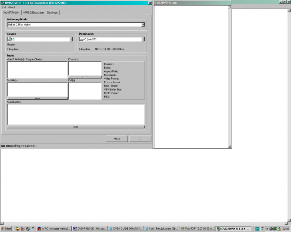
Task: Click the Source drive D: disc icon
Action: click(x=10, y=39)
